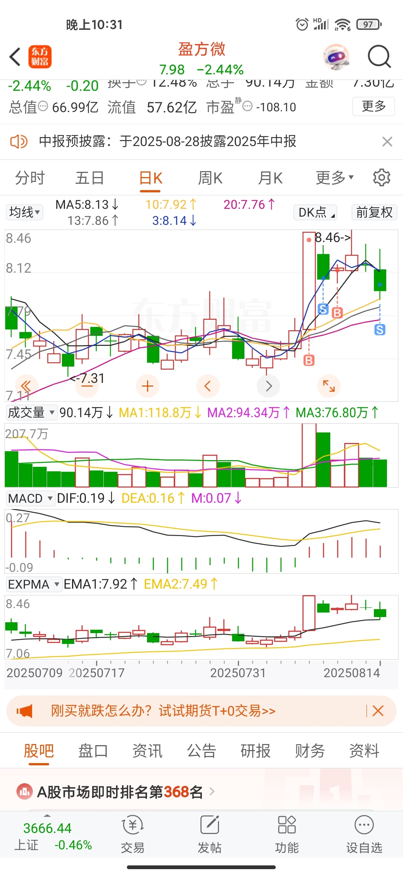The image size is (403, 874).
Task: Expand chart to fullscreen
Action: pyautogui.click(x=329, y=386)
